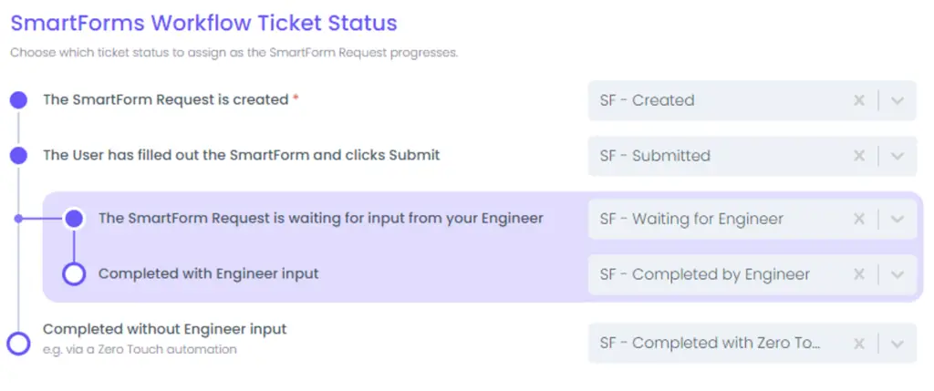Click the filled circle beside User clicks Submit
The height and width of the screenshot is (391, 934).
[18, 156]
